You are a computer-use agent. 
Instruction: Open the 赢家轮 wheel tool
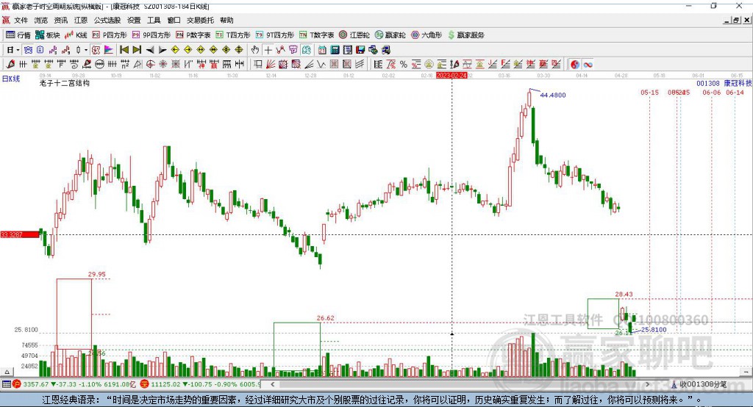point(390,35)
